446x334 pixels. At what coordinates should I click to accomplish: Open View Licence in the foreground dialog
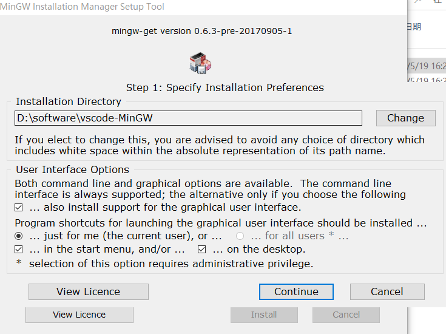tap(88, 291)
